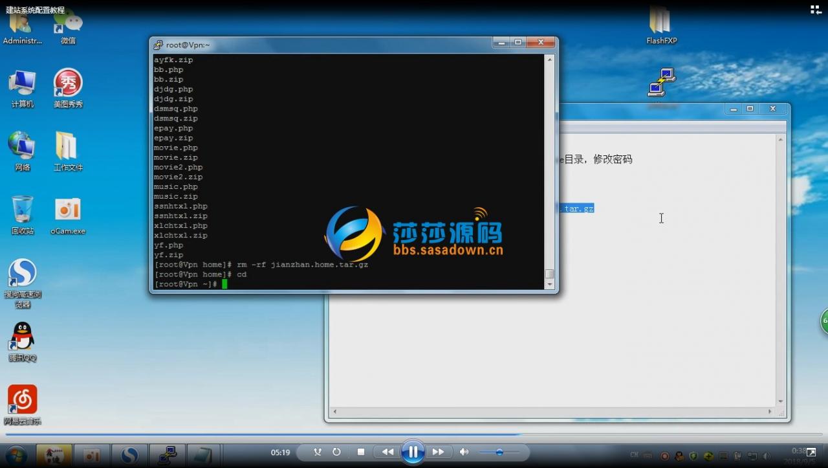
Task: Mute the player volume speaker icon
Action: (x=464, y=452)
